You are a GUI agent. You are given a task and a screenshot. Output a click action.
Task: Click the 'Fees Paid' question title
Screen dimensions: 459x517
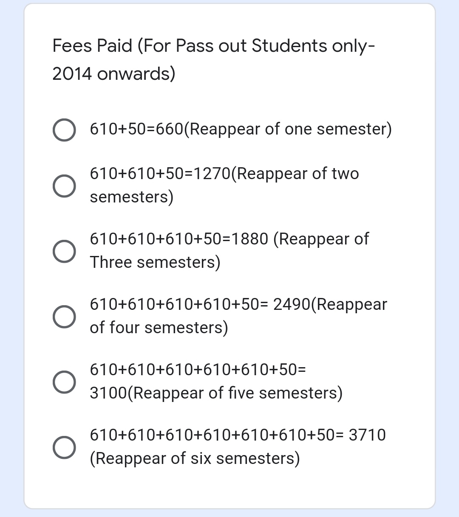pos(92,46)
